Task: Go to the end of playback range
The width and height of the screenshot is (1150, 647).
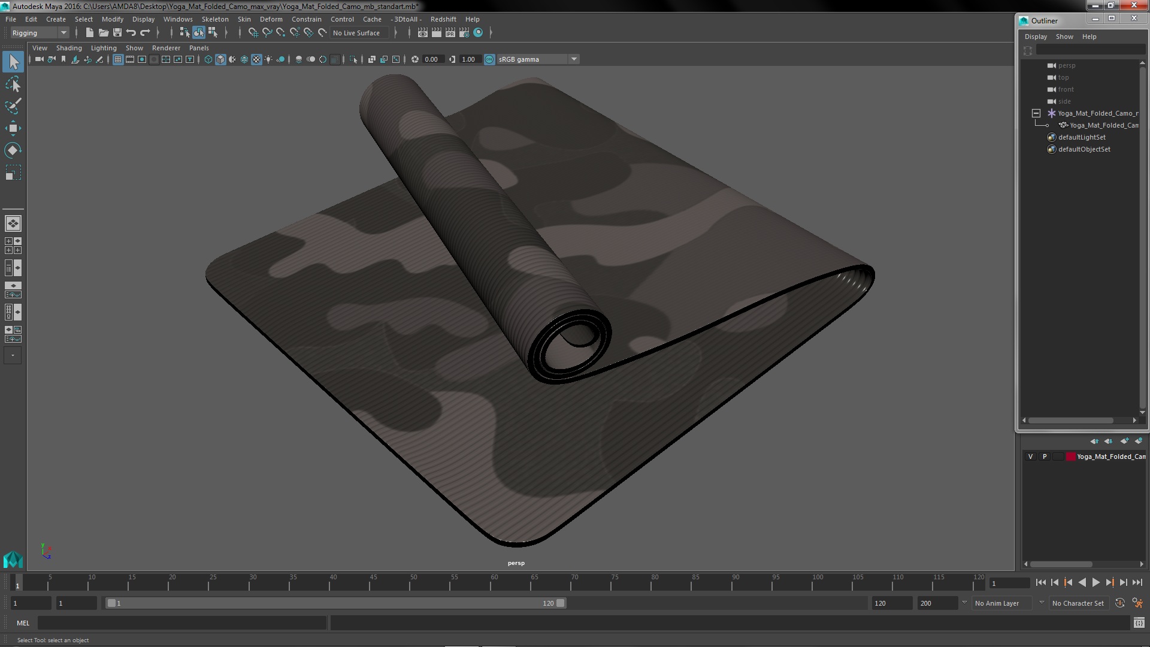Action: point(1137,582)
